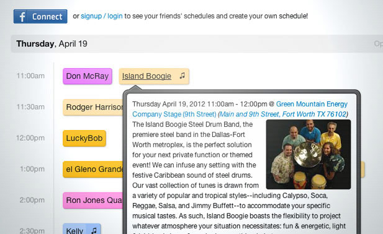This screenshot has height=234, width=383.
Task: Click the music note on Kelly event
Action: (x=94, y=230)
